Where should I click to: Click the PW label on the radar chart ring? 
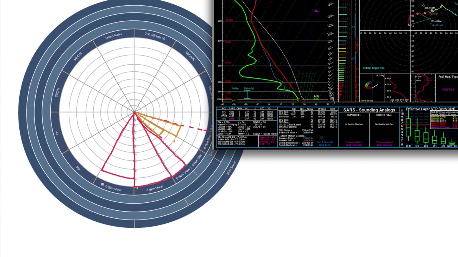click(78, 168)
